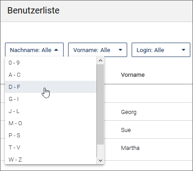Click the dropdown list scrollbar thumb

[x=101, y=105]
